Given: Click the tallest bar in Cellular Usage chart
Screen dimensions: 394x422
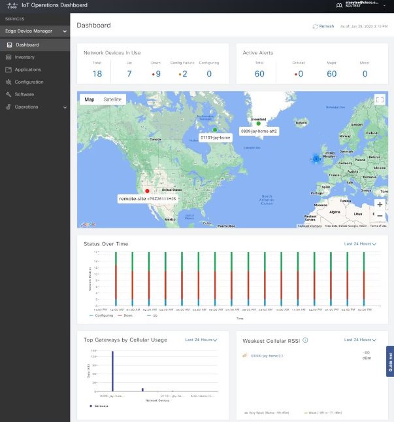Looking at the screenshot, I should pos(112,371).
